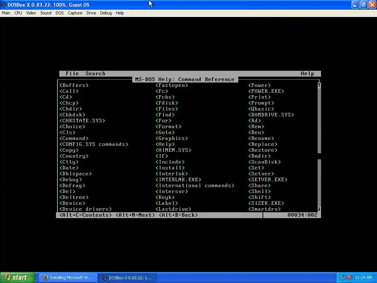This screenshot has width=377, height=283.
Task: Open the File menu in MS-DOS Help
Action: tap(72, 73)
